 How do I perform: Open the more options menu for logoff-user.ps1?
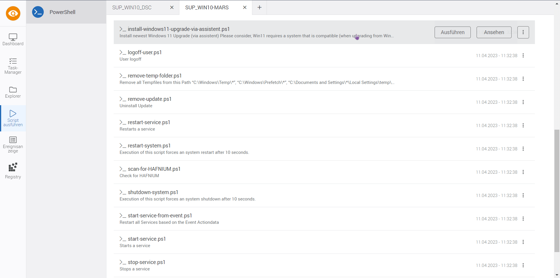tap(523, 56)
